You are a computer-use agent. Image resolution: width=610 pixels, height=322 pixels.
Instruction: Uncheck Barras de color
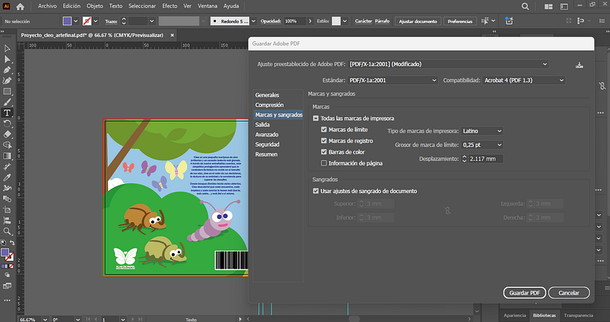[324, 152]
